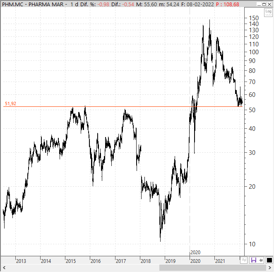Click the 10 price axis label

click(x=252, y=244)
